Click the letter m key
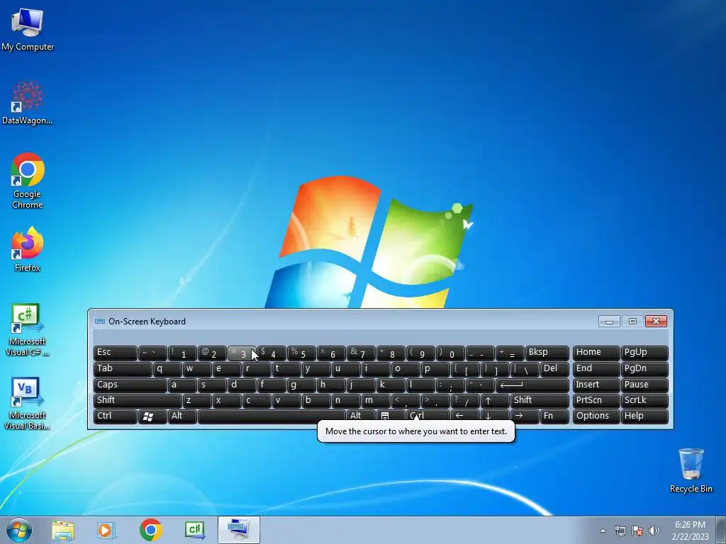Screen dimensions: 726x544 [x=376, y=401]
